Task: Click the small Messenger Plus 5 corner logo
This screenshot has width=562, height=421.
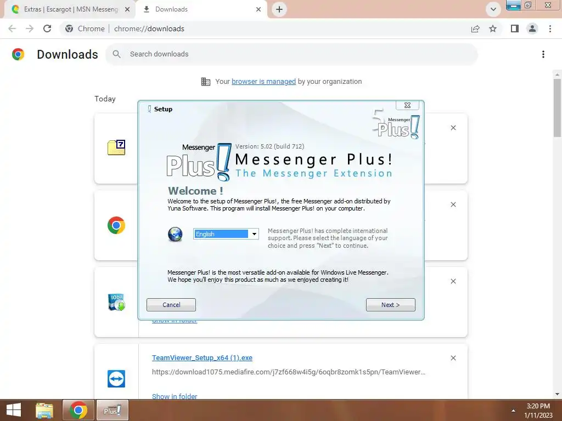Action: (x=396, y=124)
